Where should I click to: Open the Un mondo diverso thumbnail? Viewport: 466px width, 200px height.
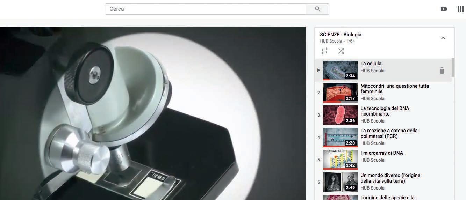[x=340, y=182]
